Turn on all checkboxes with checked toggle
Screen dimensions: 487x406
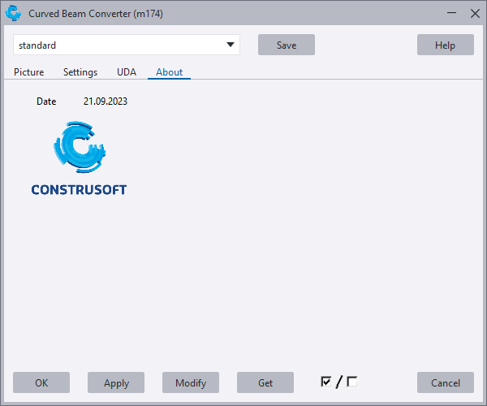point(326,382)
